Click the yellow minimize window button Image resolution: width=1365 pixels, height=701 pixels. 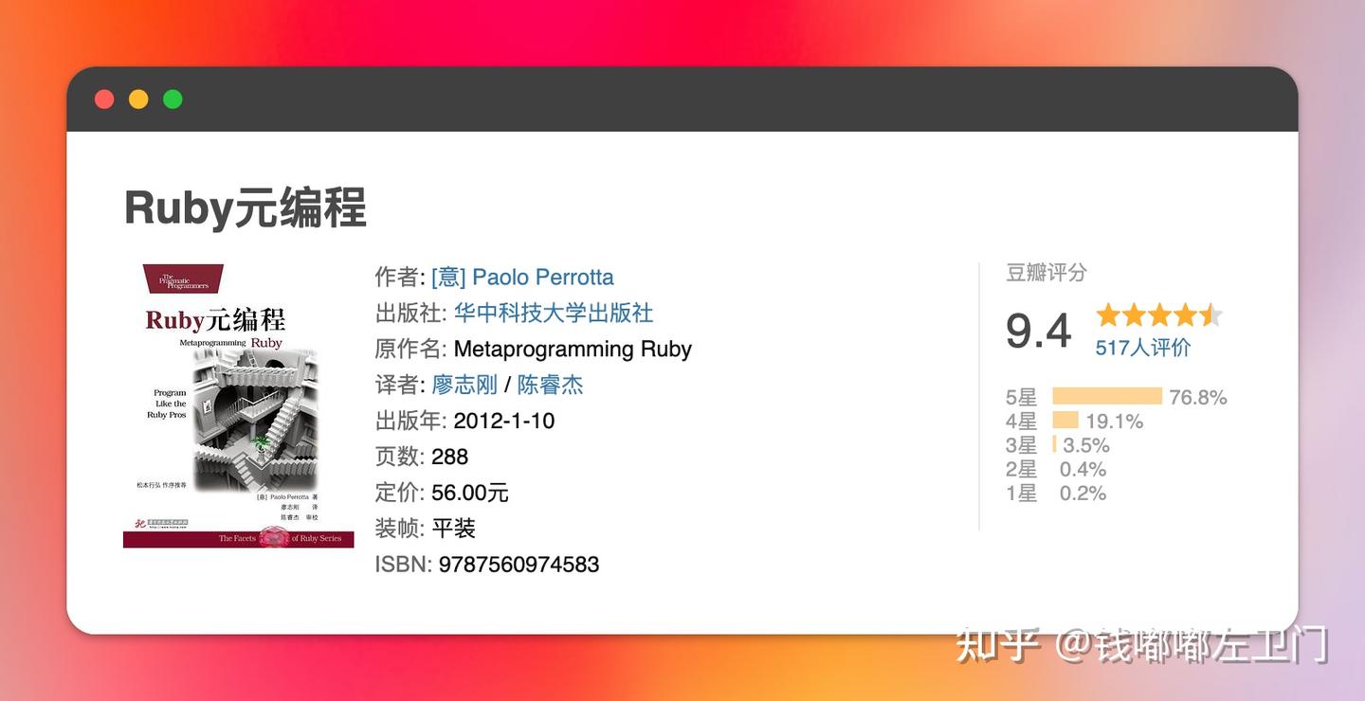point(138,98)
